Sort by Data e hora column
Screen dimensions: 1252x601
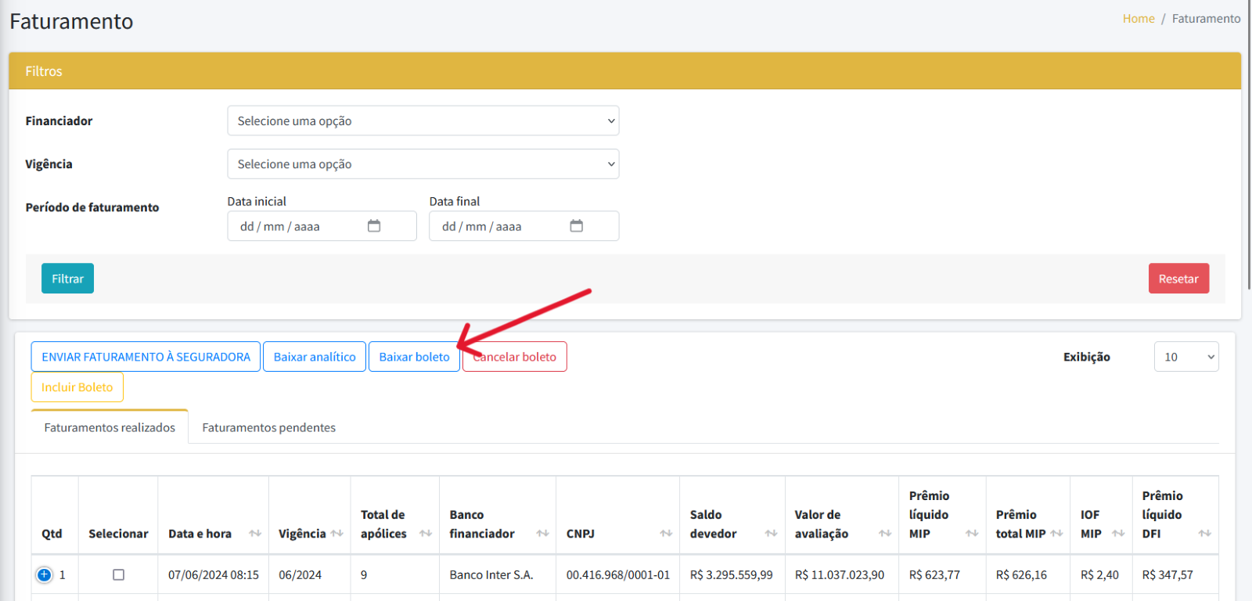(255, 533)
